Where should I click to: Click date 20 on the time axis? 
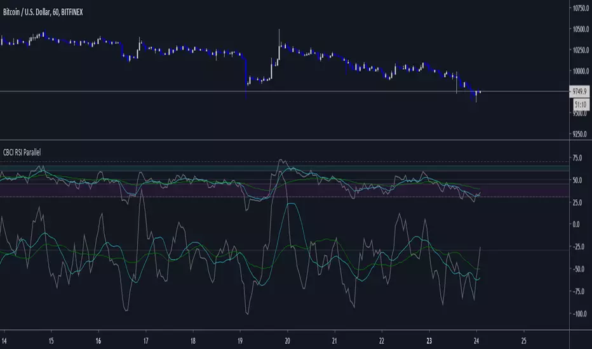(287, 341)
